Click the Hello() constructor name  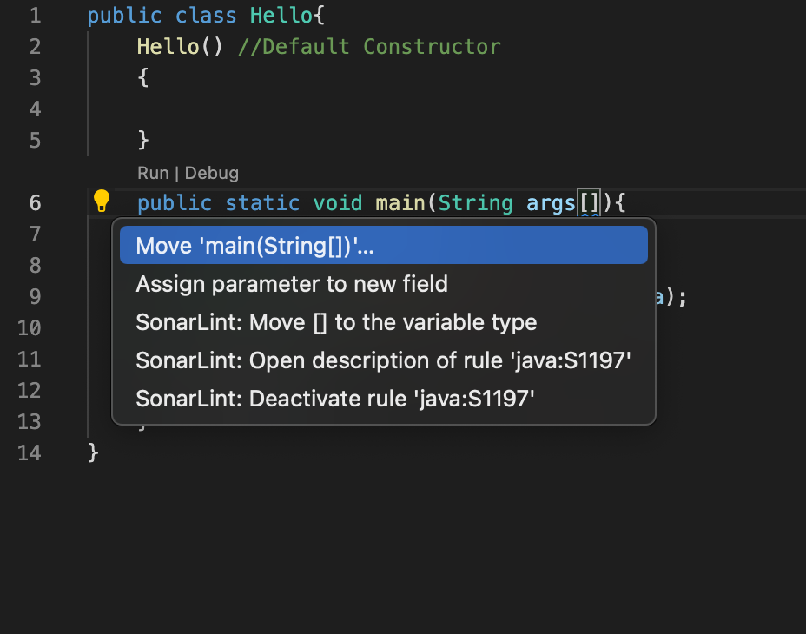168,47
